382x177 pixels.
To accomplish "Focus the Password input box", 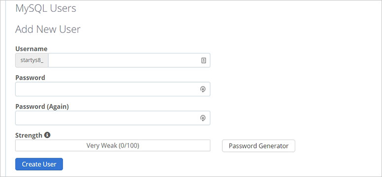I will [x=113, y=89].
